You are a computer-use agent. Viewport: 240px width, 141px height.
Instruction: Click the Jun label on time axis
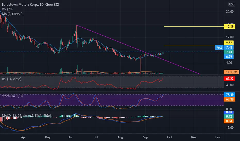tap(71, 137)
